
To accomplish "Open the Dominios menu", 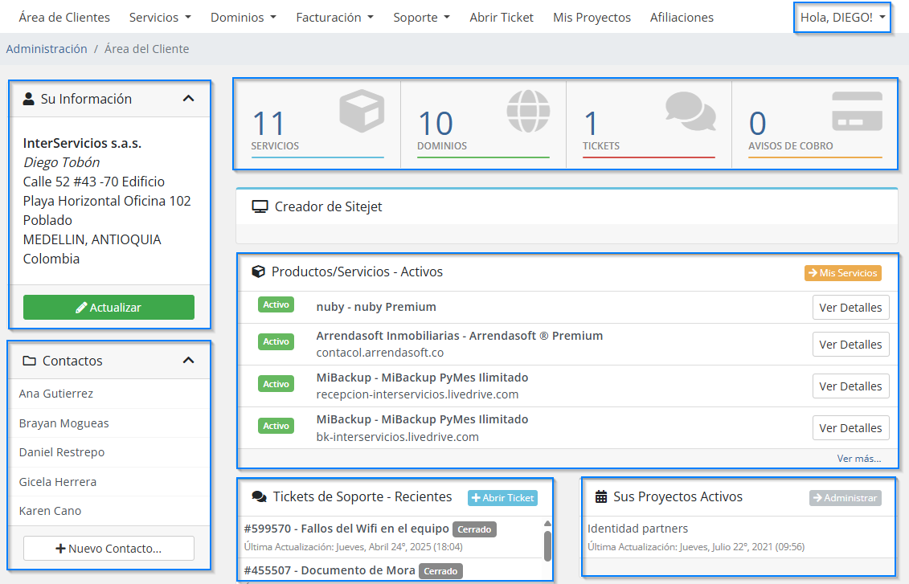I will tap(243, 17).
